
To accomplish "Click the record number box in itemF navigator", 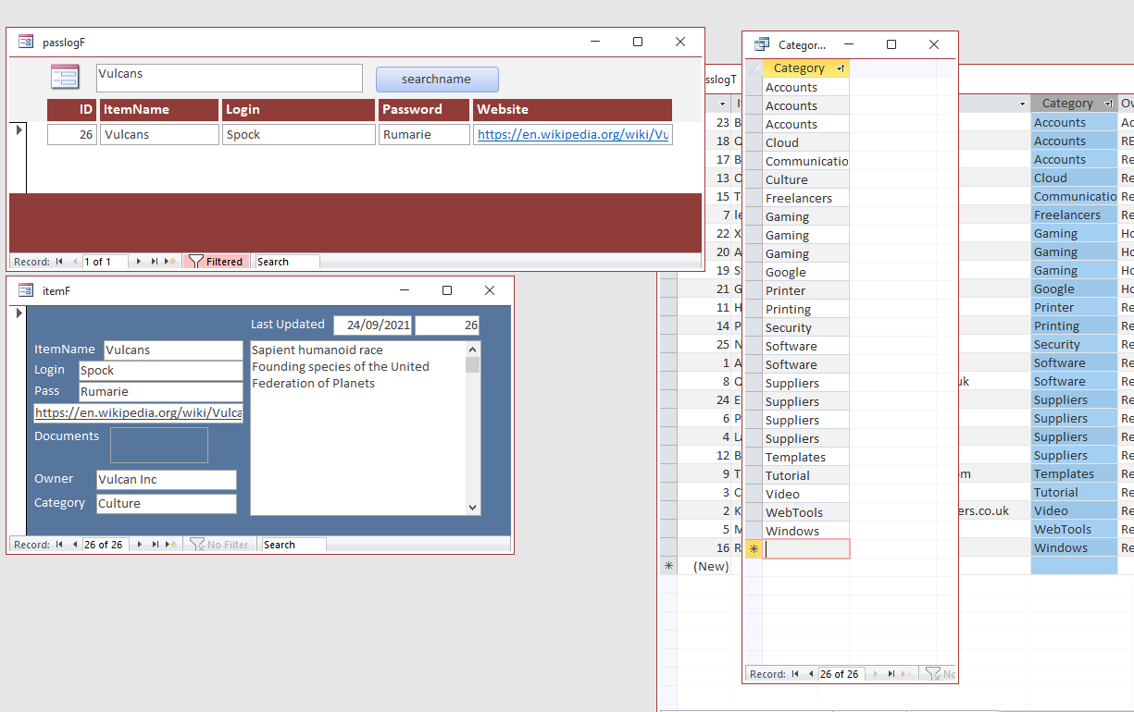I will (x=105, y=545).
